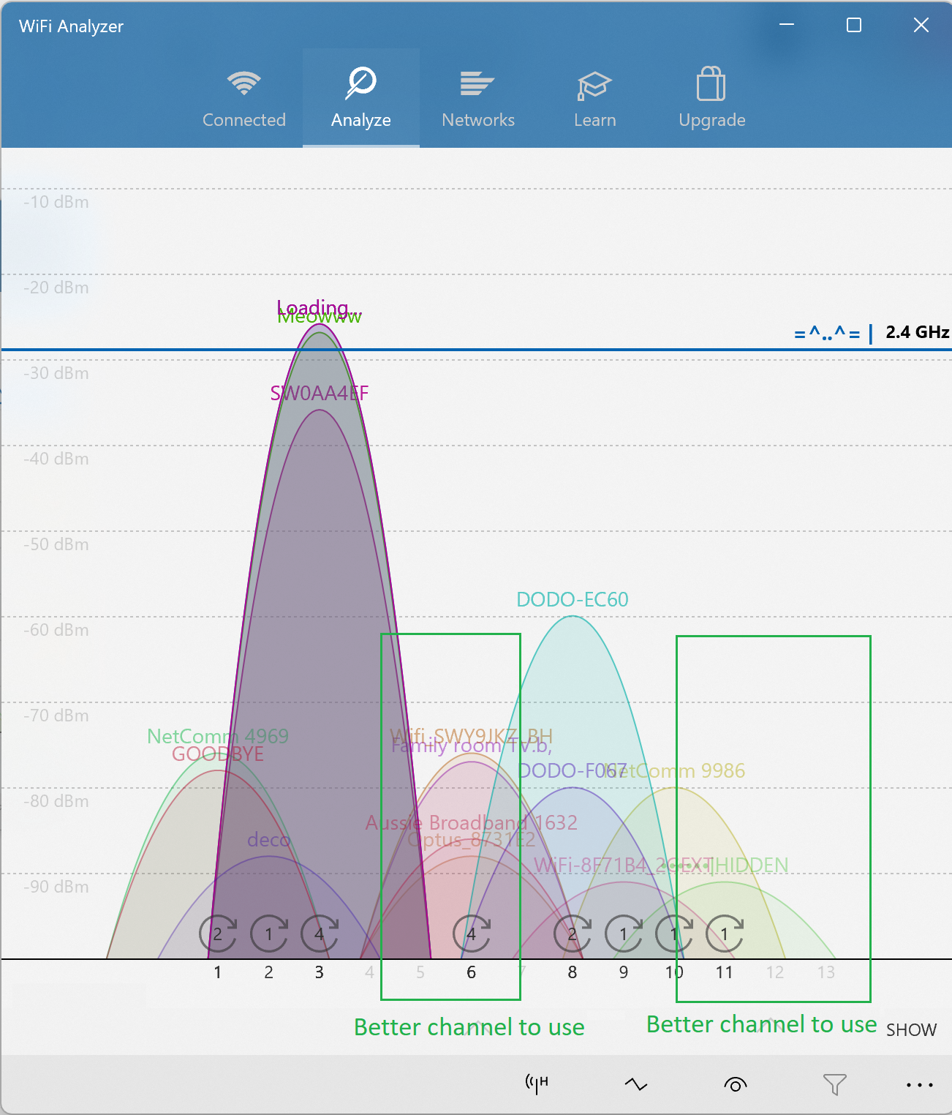This screenshot has width=952, height=1115.
Task: Select the Aussie Broadband 1632 label
Action: point(472,822)
